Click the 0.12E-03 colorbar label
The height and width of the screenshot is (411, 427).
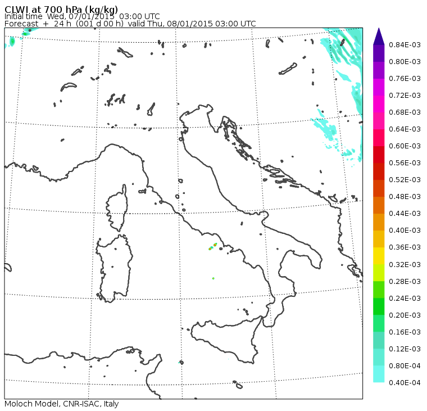click(405, 349)
